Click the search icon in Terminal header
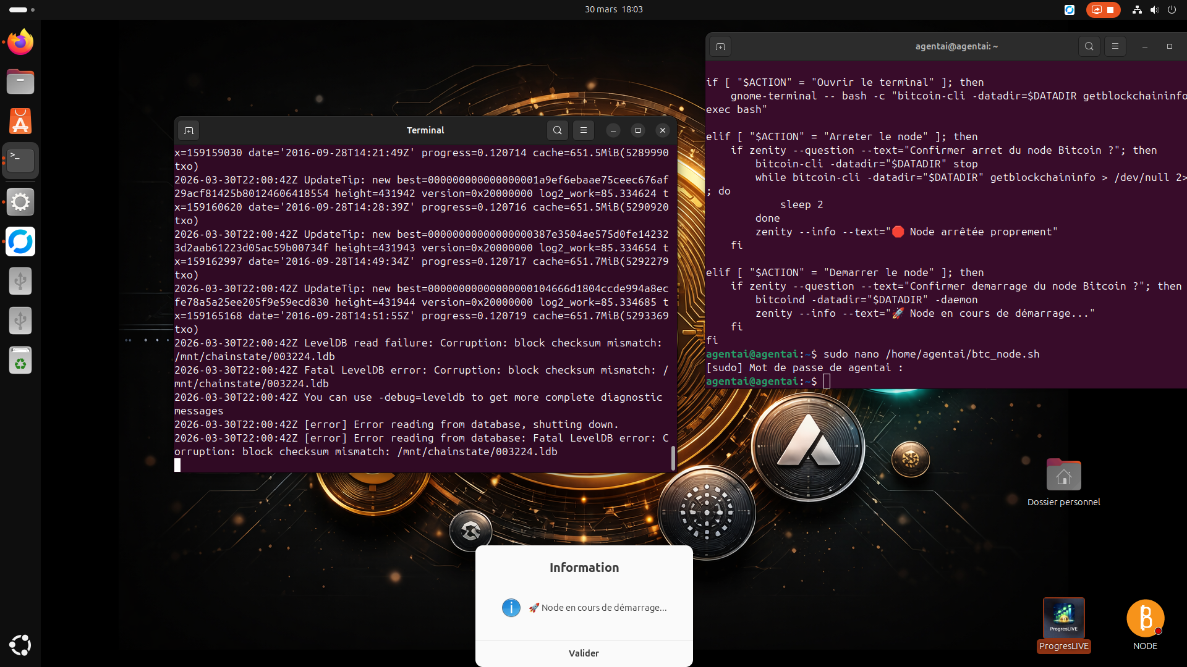 (557, 130)
